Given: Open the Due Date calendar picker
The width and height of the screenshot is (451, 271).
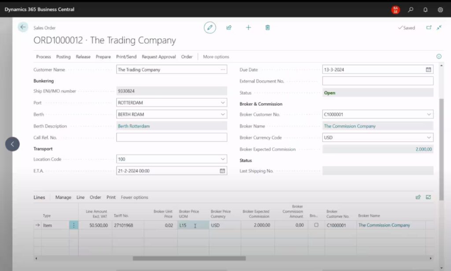Looking at the screenshot, I should click(428, 70).
